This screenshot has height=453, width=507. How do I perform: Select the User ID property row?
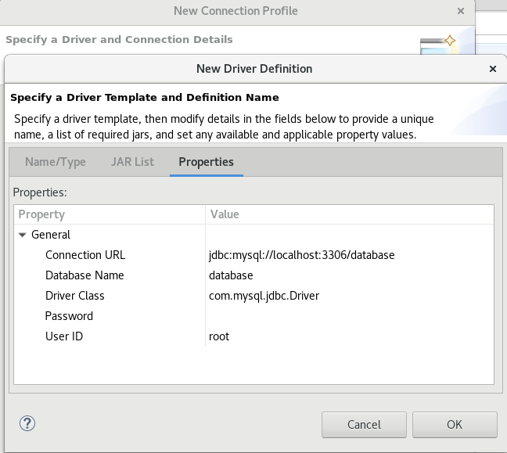(x=253, y=336)
